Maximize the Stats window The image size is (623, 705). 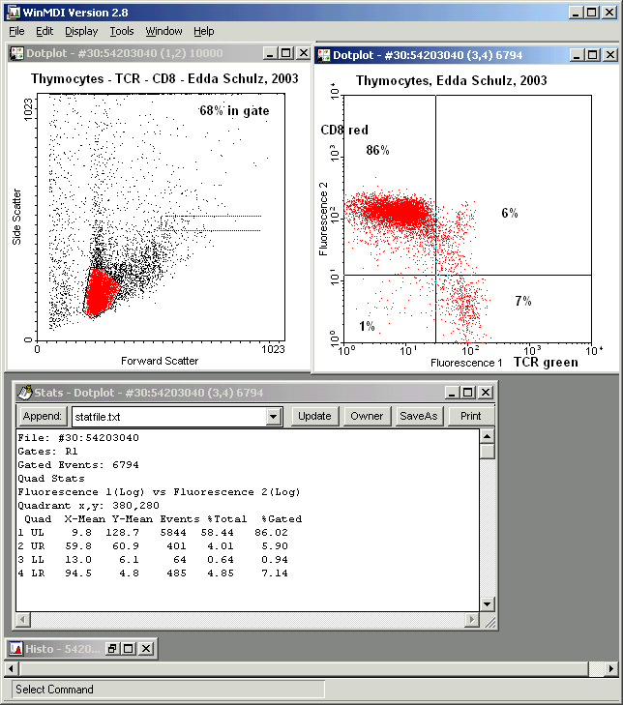(468, 393)
